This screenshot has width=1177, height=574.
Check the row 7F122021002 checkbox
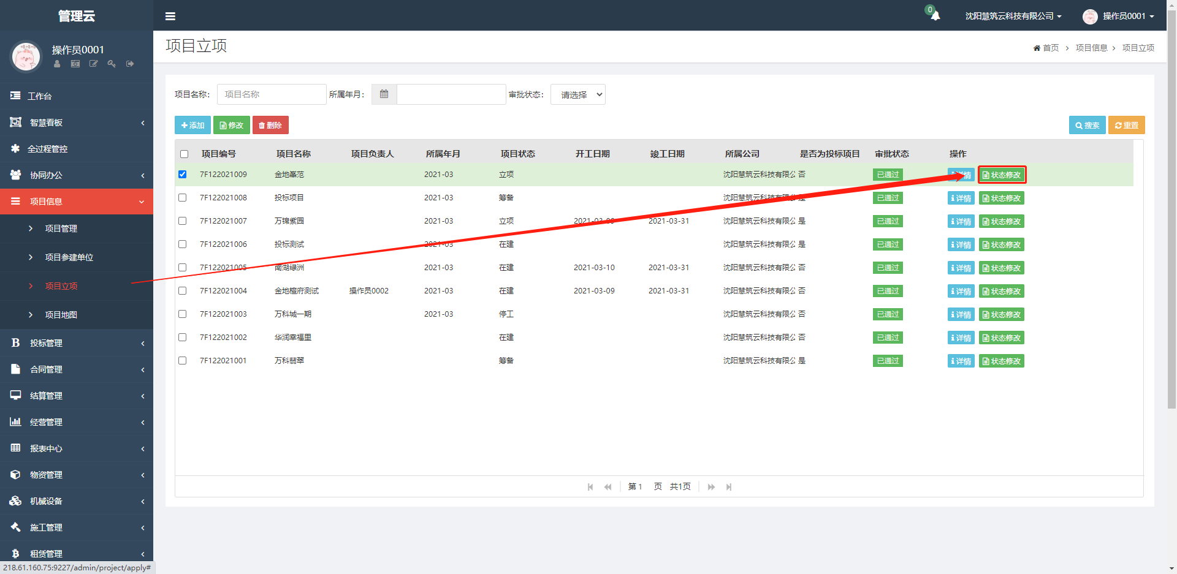[x=182, y=338]
